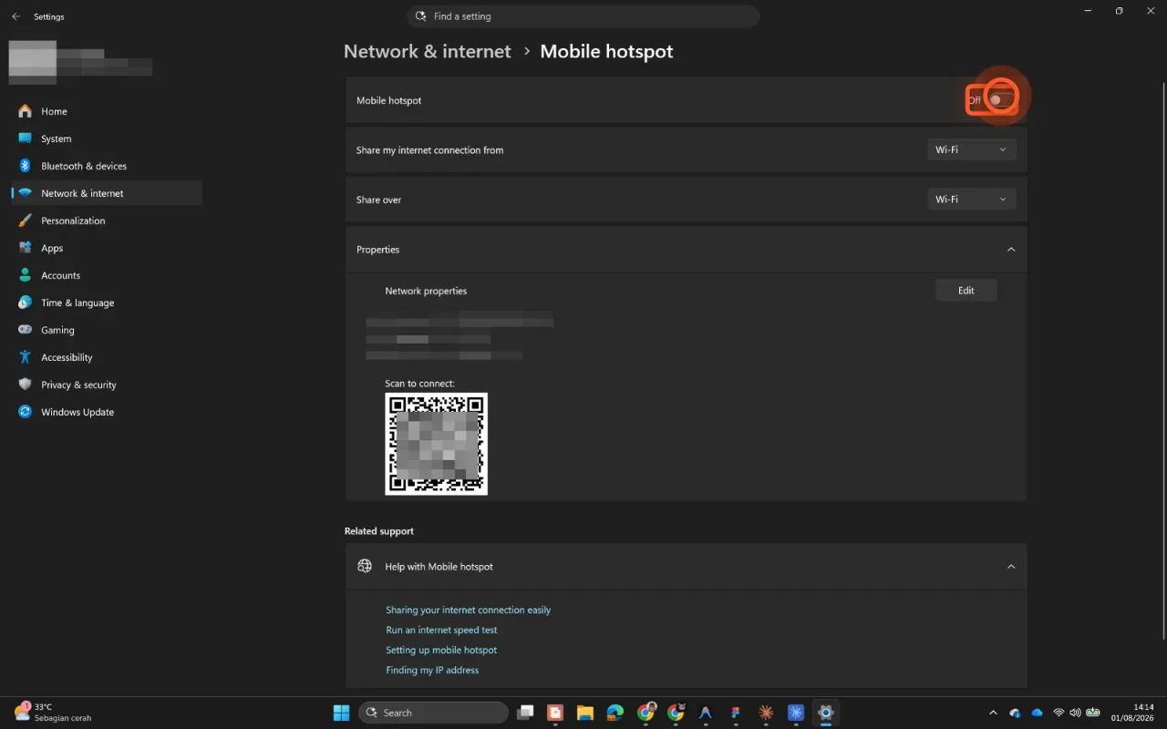Click the Accessibility person icon in the sidebar
1167x729 pixels.
coord(25,357)
